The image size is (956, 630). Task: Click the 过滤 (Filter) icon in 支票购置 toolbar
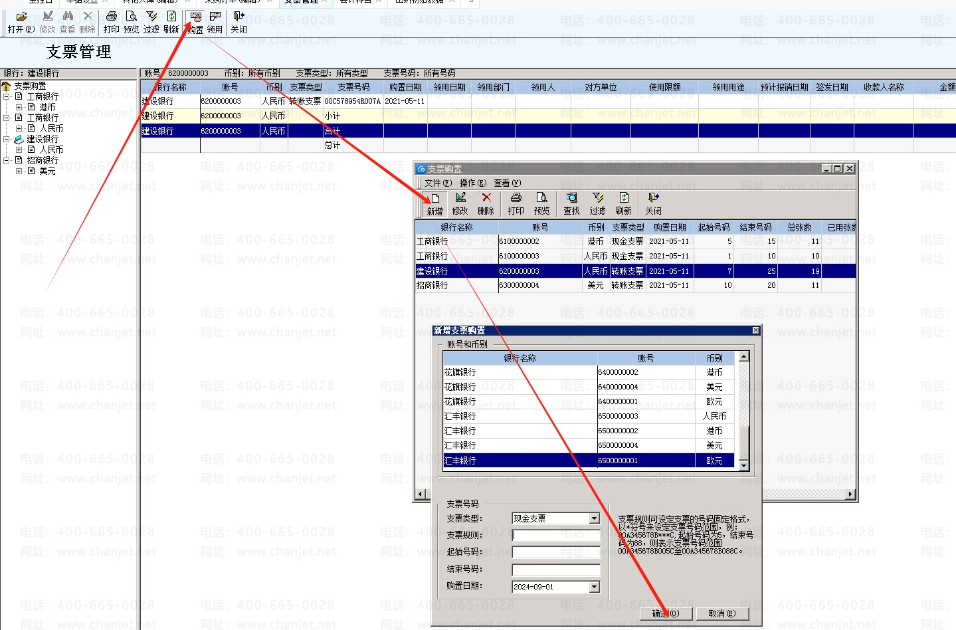point(597,203)
